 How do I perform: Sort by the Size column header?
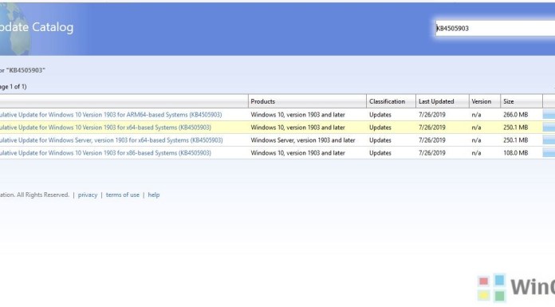pos(522,101)
